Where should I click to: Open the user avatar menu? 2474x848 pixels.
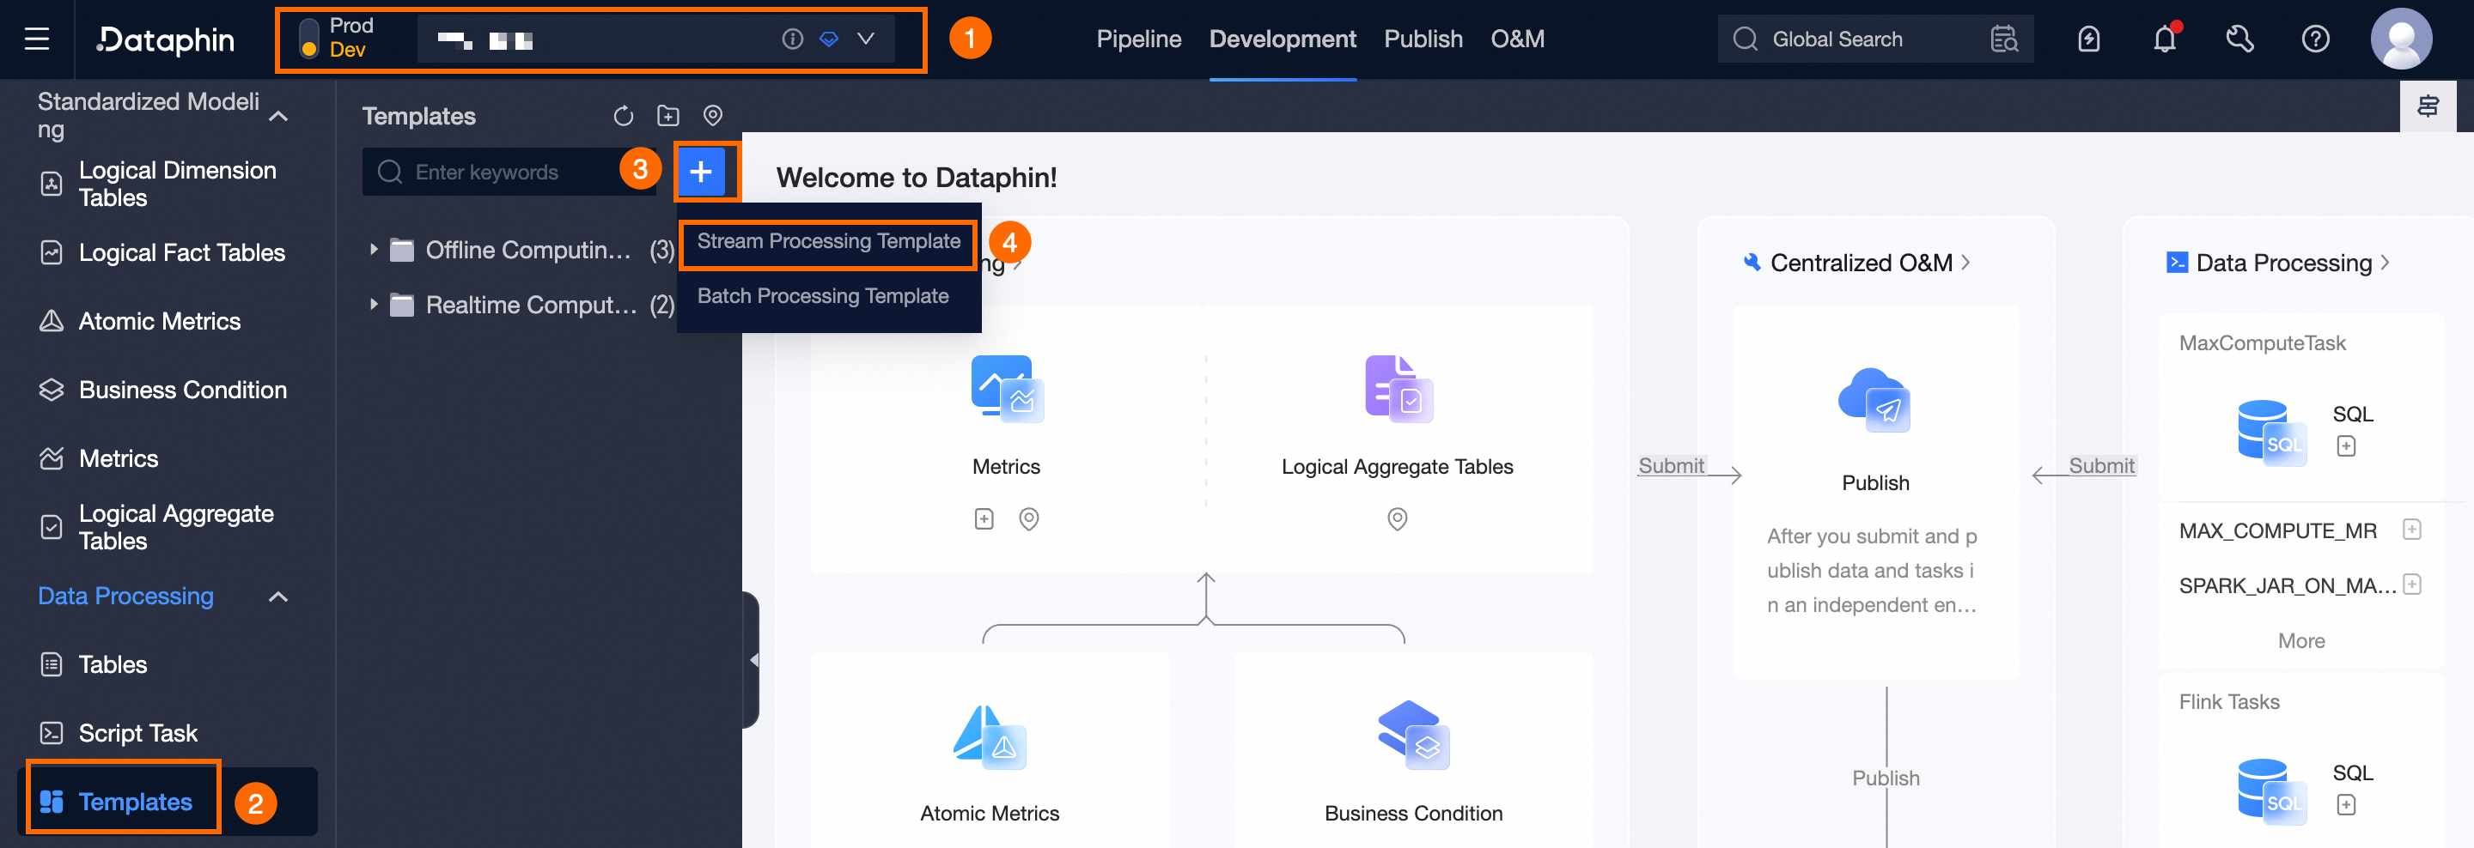click(2401, 39)
